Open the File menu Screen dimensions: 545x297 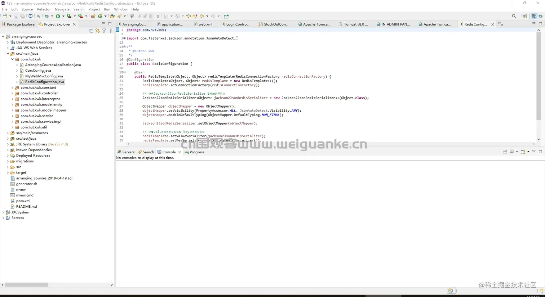5,9
